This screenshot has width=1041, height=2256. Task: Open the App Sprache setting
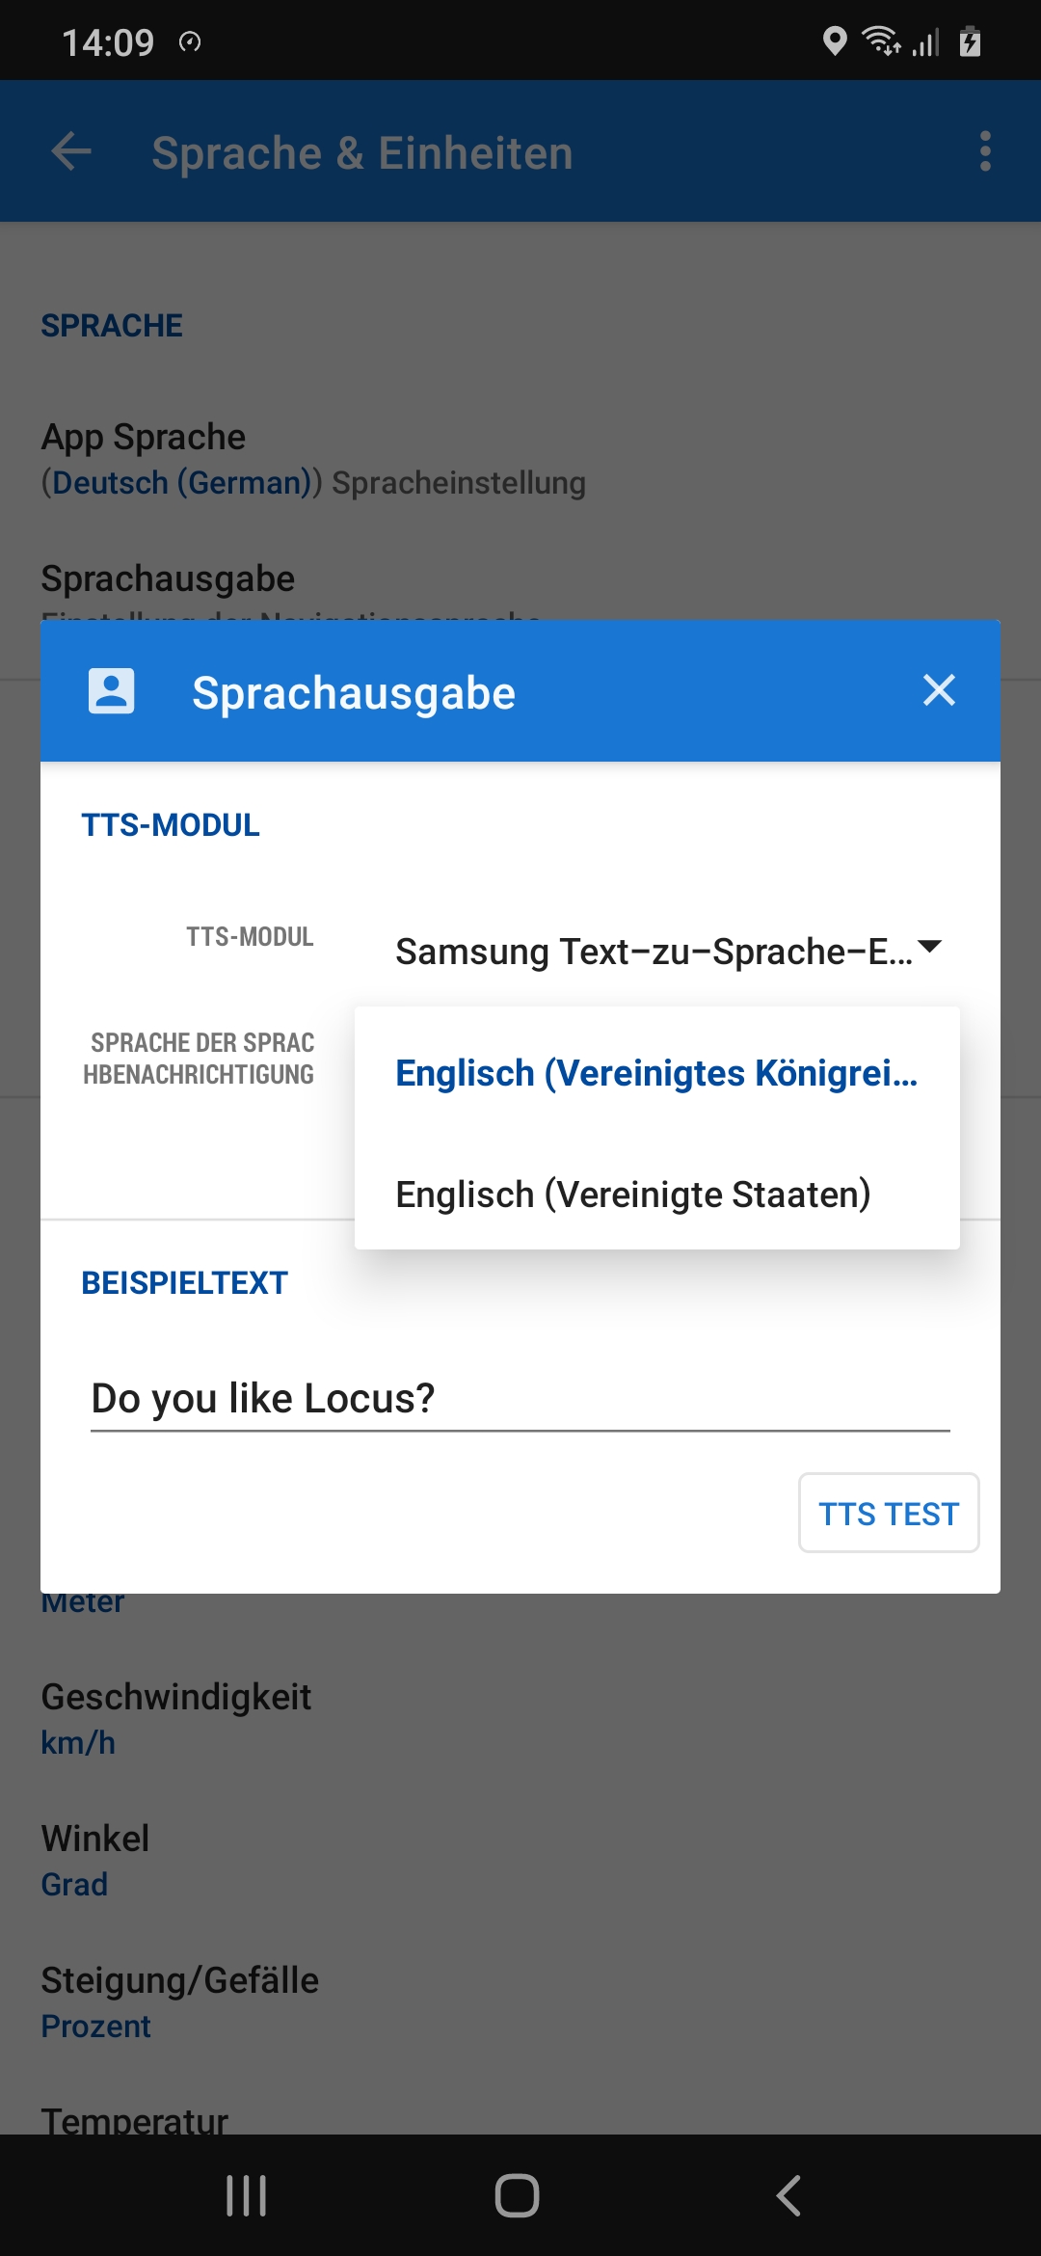click(x=313, y=458)
